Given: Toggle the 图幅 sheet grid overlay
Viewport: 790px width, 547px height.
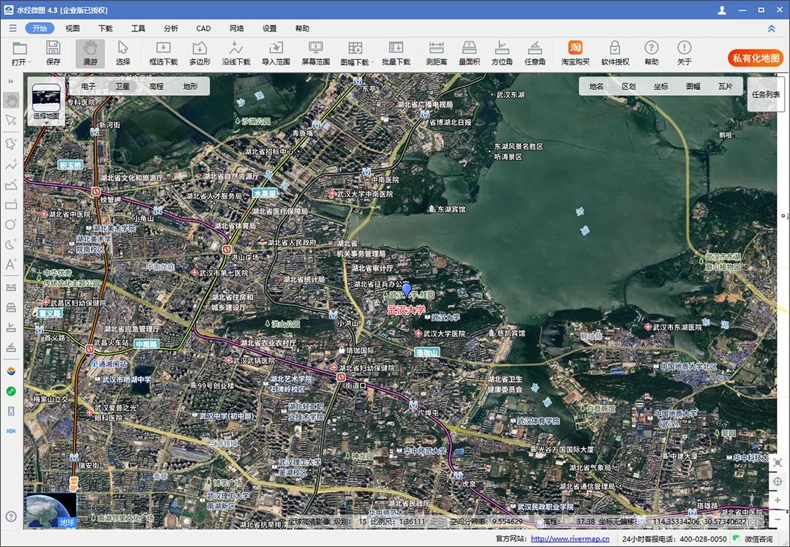Looking at the screenshot, I should click(693, 86).
